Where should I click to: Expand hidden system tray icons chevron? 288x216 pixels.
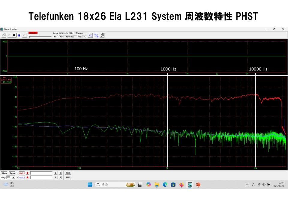[x=247, y=184]
